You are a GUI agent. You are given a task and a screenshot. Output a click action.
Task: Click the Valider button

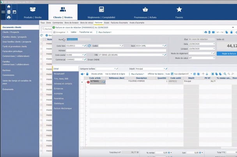tap(73, 32)
